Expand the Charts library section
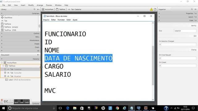The width and height of the screenshot is (198, 111). [x=20, y=47]
